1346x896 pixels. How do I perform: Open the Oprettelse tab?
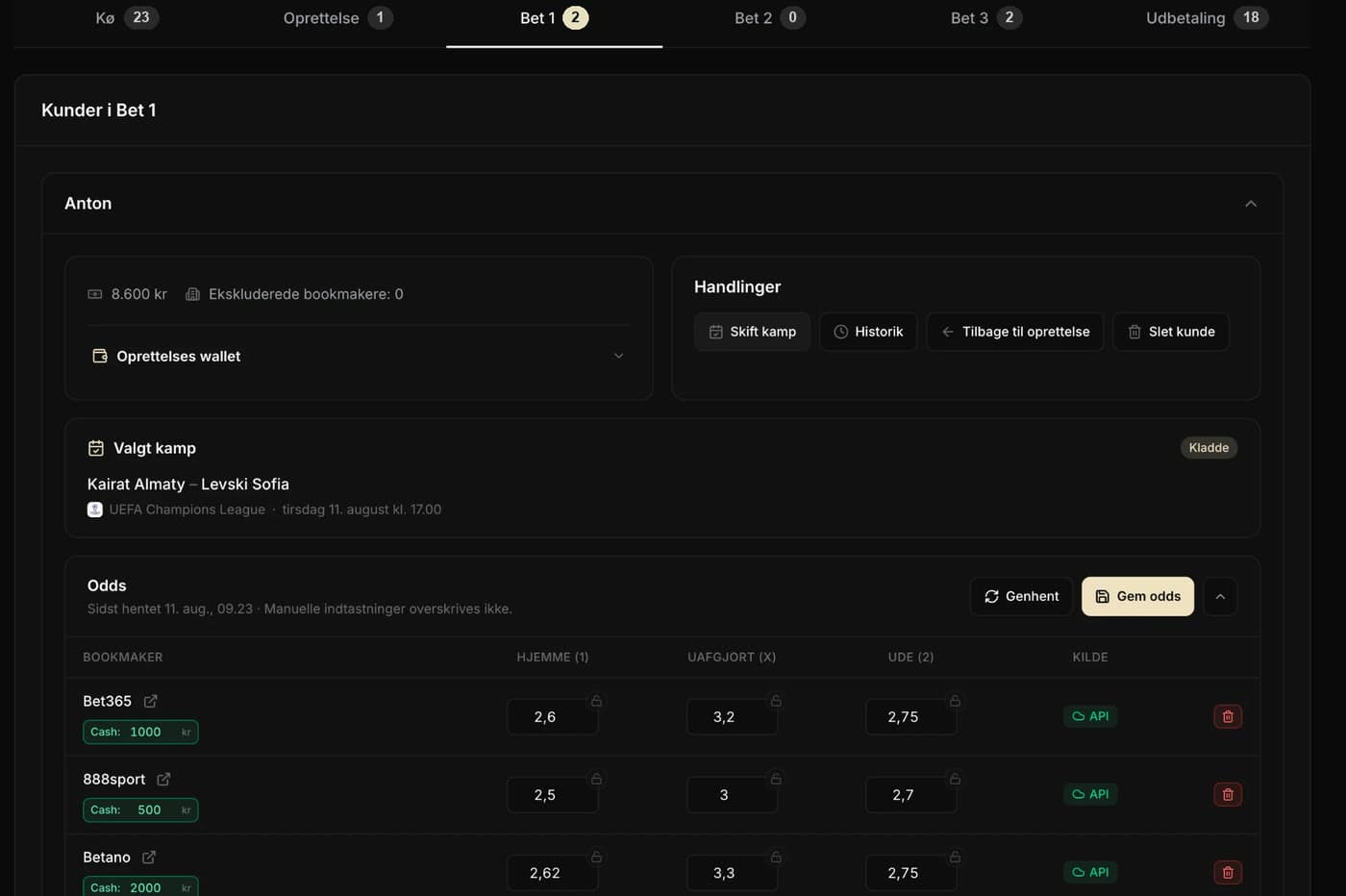[x=337, y=17]
